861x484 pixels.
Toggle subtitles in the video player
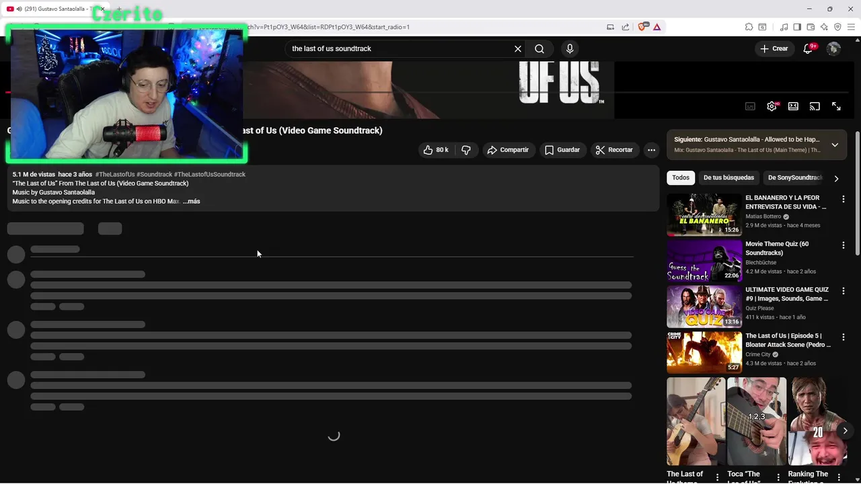tap(750, 106)
